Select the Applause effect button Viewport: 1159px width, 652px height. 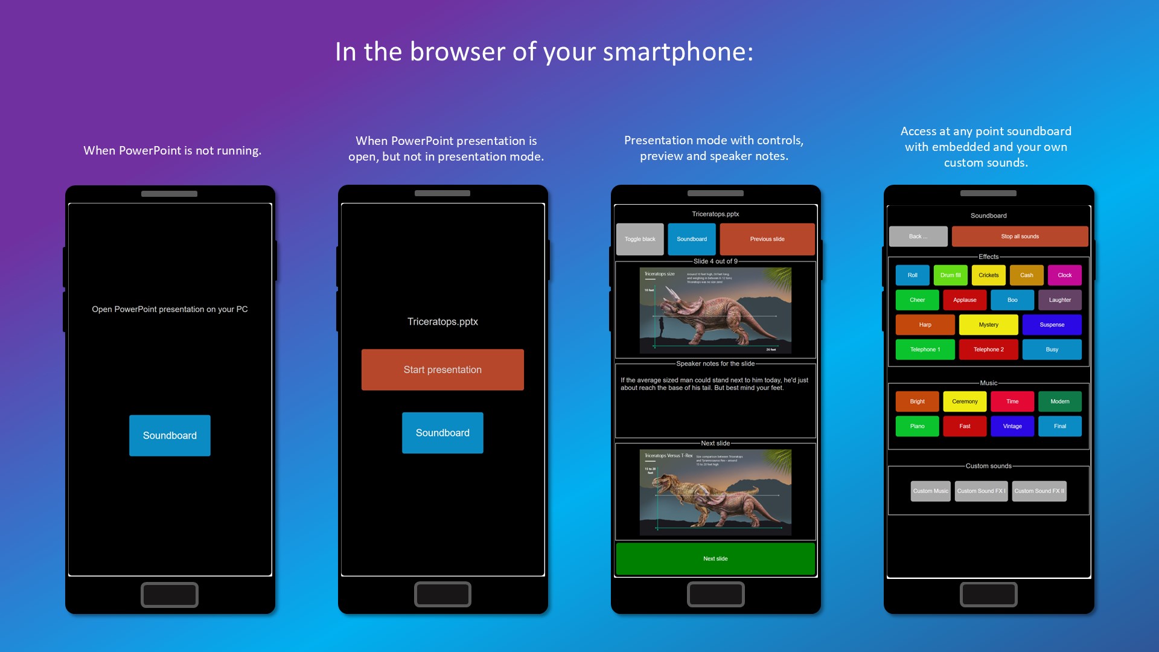point(966,299)
